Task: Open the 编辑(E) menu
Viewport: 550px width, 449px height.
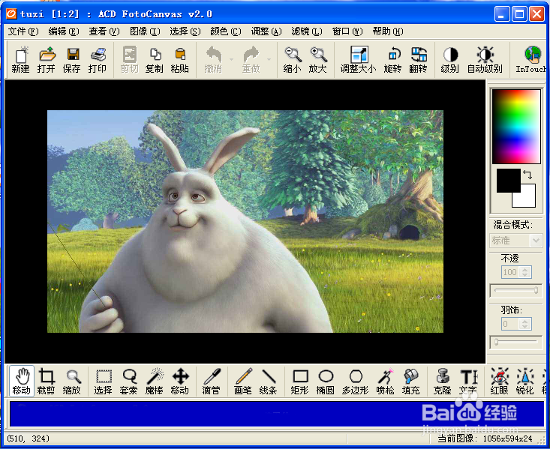Action: 64,31
